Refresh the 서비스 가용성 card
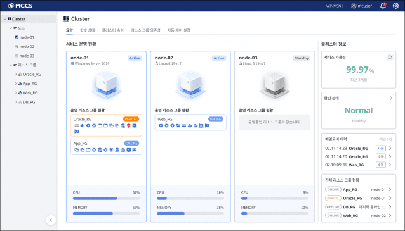The width and height of the screenshot is (405, 231). [390, 57]
